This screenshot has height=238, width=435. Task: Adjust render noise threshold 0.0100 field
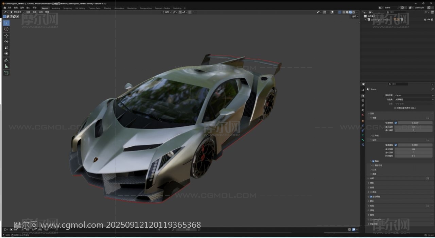415,145
